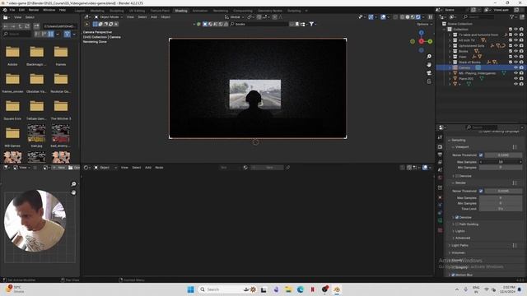Adjust Viewport Max Samples value field
Viewport: 527px width, 296px height.
501,162
